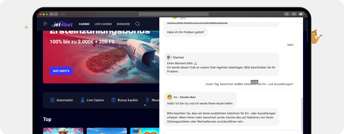Click the chat panel scrollbar
The height and width of the screenshot is (134, 344).
coord(302,115)
